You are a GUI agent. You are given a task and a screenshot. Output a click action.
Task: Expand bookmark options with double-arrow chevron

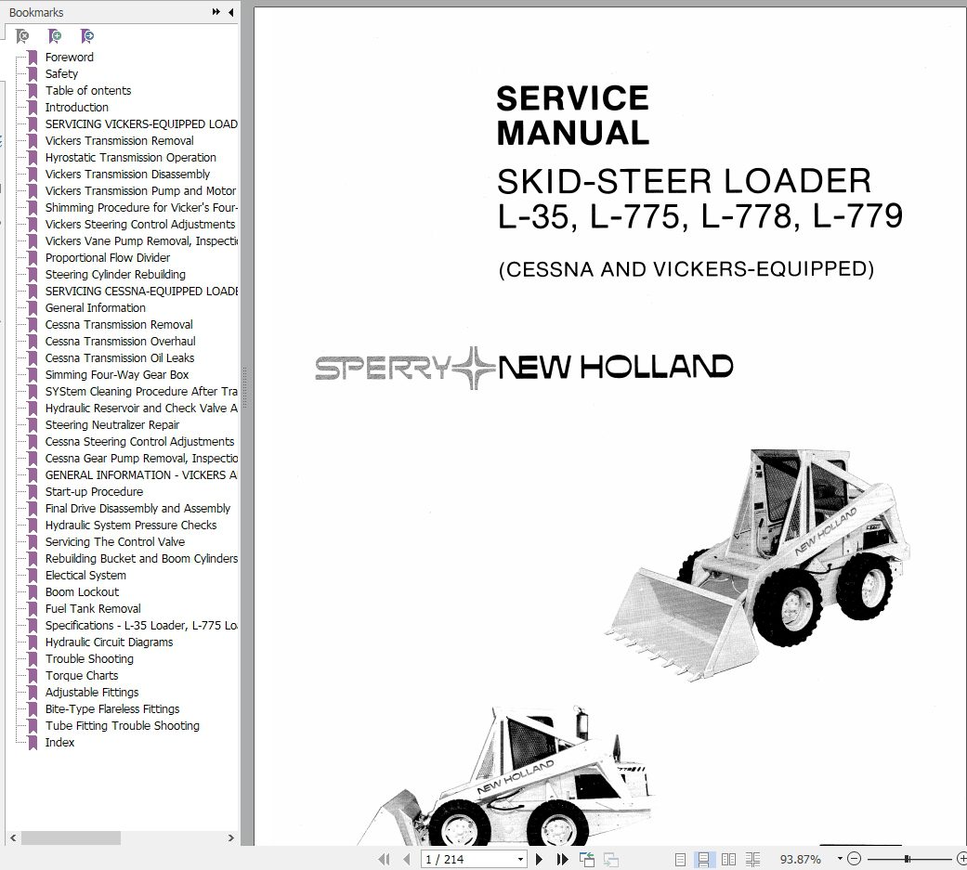pyautogui.click(x=215, y=12)
